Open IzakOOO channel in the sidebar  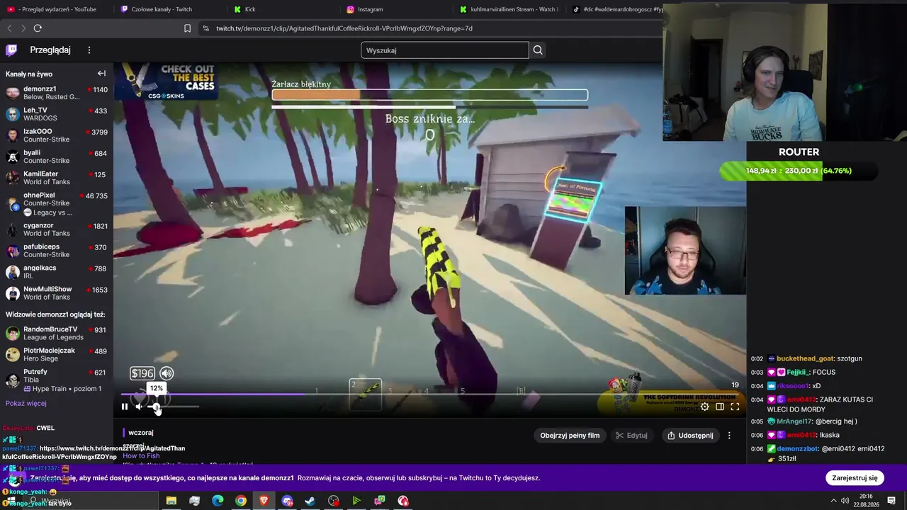point(57,136)
